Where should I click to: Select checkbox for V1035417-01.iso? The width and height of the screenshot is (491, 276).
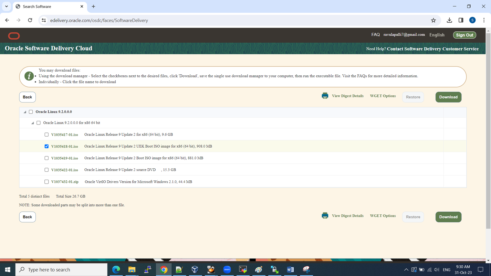(x=46, y=135)
